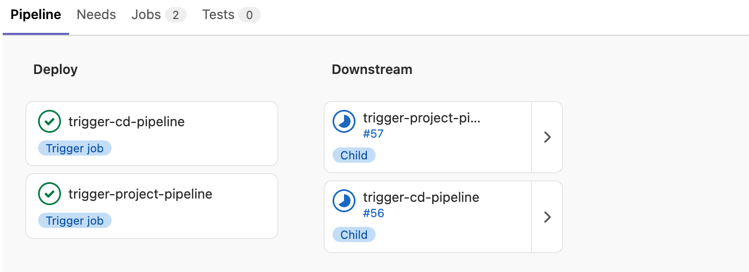Expand downstream pipeline #56 with chevron arrow
The image size is (749, 272).
coord(548,217)
